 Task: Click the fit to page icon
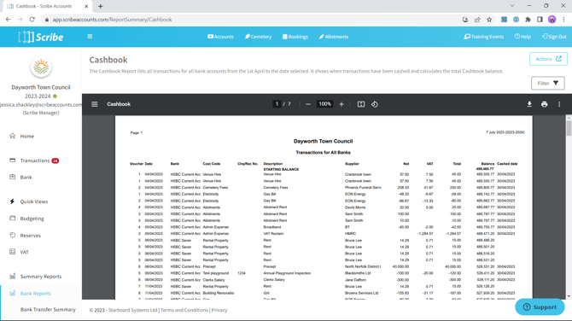(361, 104)
